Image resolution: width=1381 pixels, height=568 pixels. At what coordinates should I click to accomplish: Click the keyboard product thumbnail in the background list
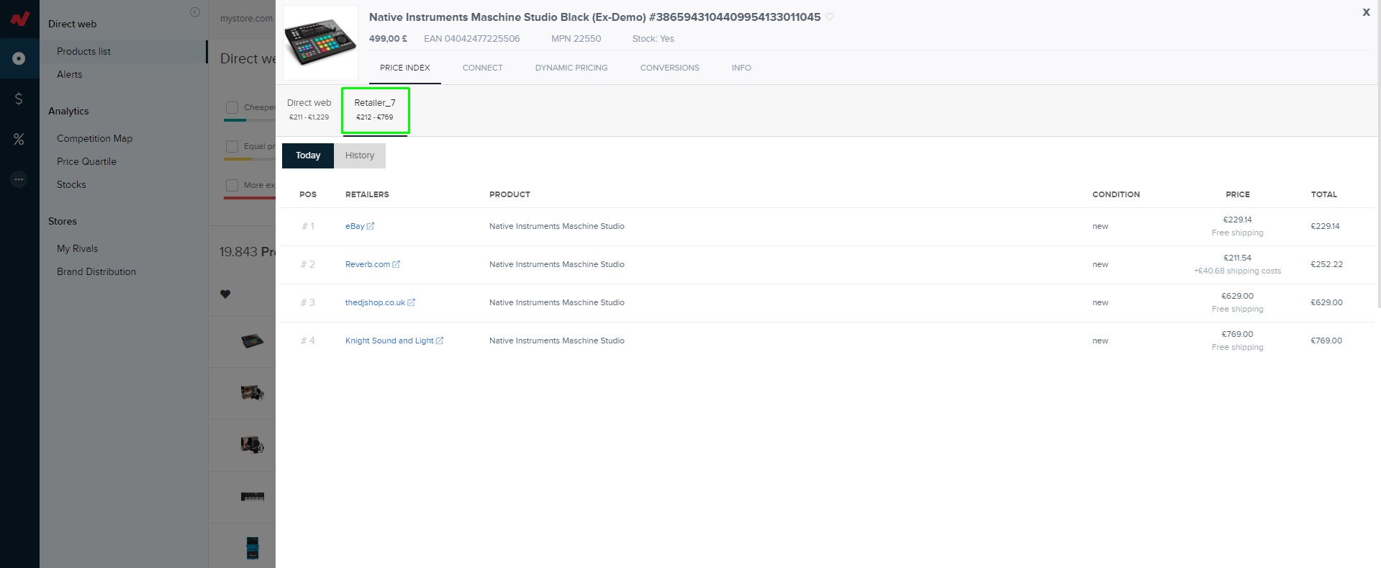(253, 497)
